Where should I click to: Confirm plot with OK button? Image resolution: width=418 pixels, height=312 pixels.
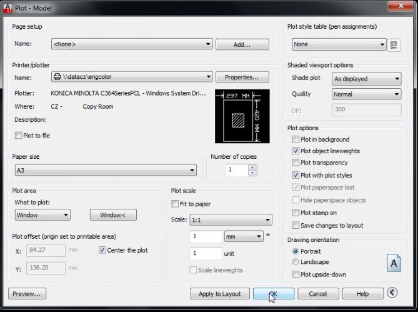[274, 294]
